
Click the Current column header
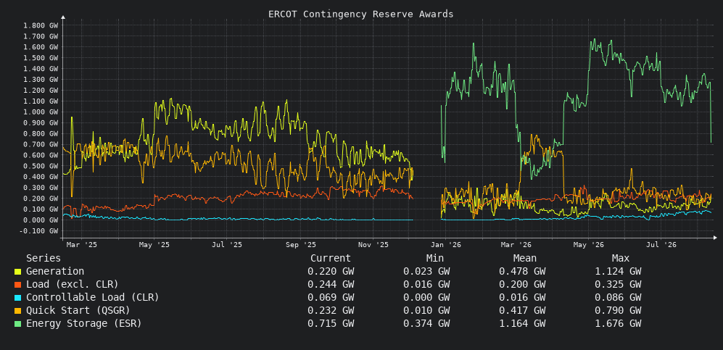331,259
